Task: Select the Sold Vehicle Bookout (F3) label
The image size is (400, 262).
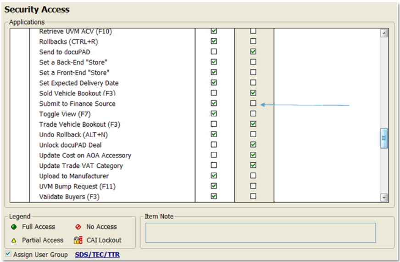Action: pyautogui.click(x=78, y=93)
